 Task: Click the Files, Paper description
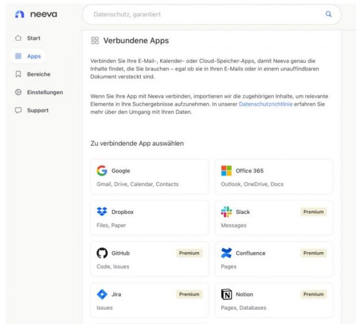pos(111,226)
